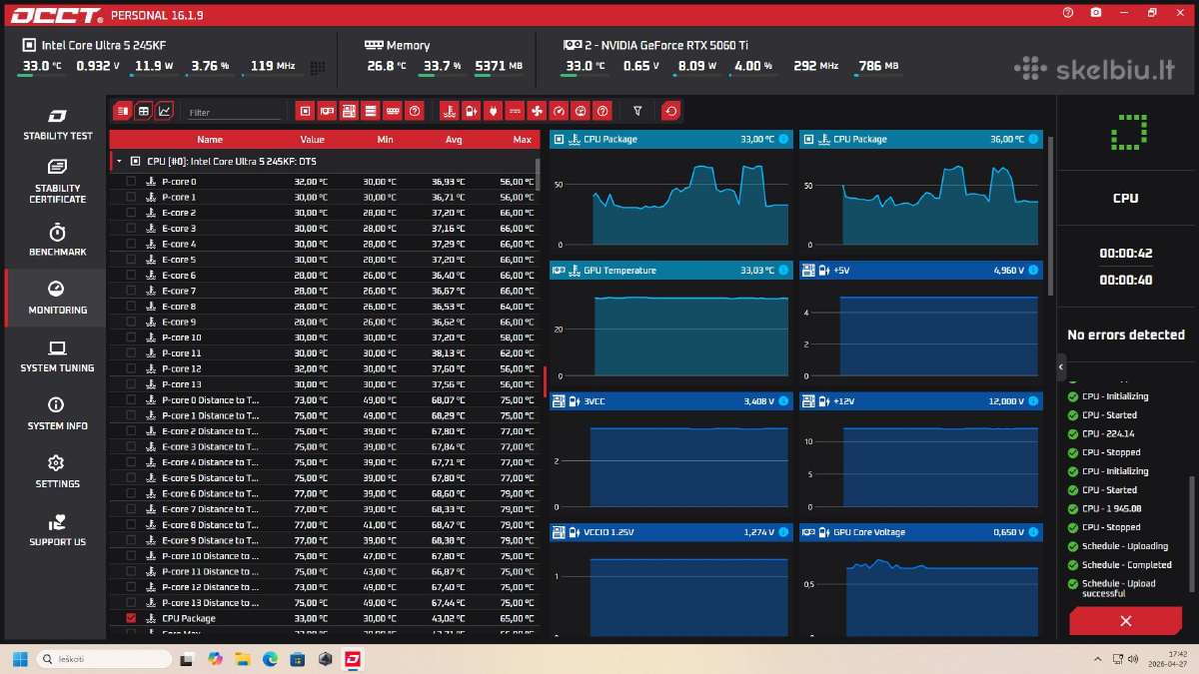Open the Stability Certificate section

tap(57, 181)
